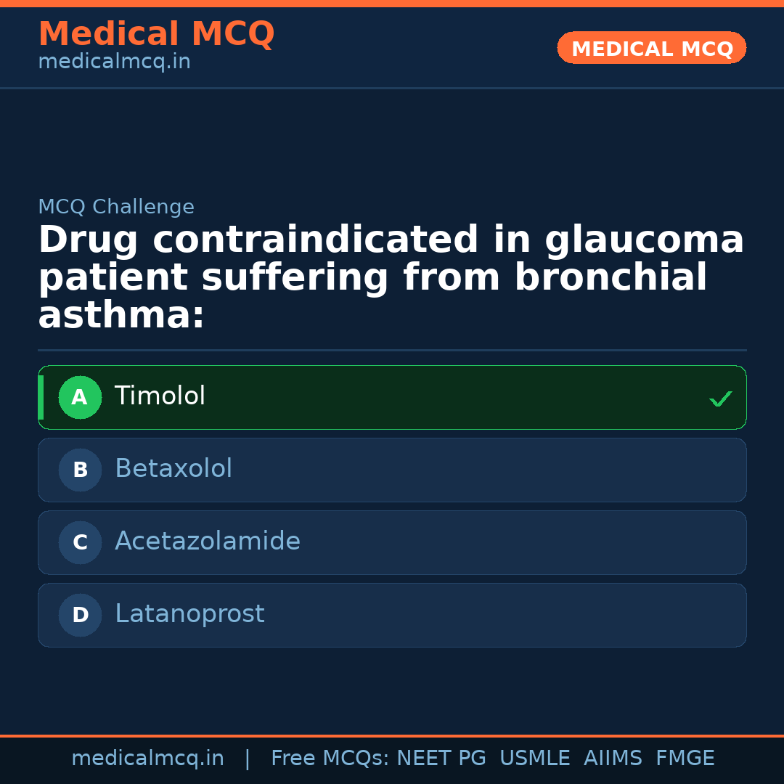Image resolution: width=784 pixels, height=784 pixels.
Task: Click the MCQ Challenge label
Action: tap(116, 207)
